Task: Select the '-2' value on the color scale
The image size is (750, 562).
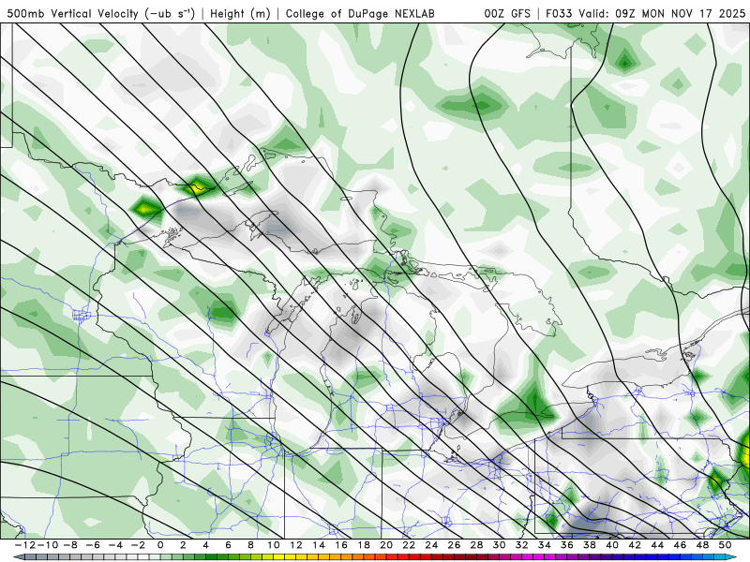Action: coord(138,545)
